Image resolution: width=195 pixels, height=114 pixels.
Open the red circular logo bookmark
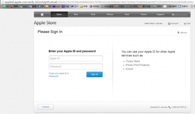[x=94, y=6]
